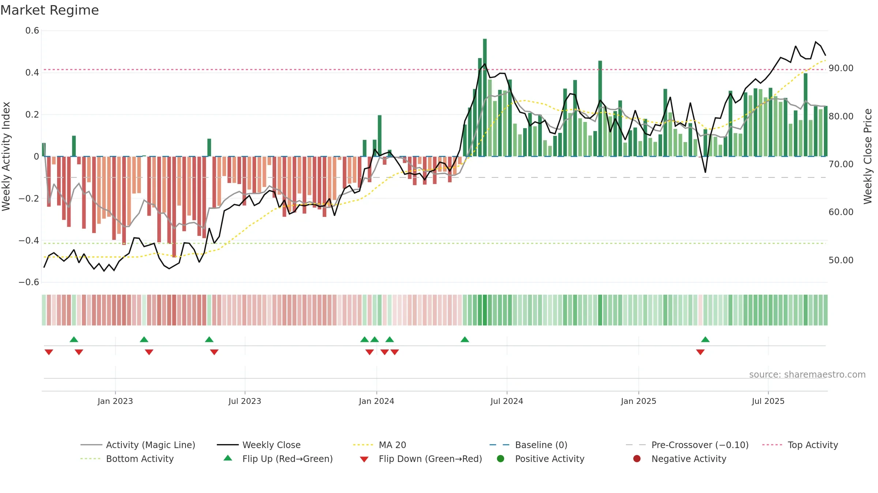
Task: Click the 50.00 price axis label
Action: (x=841, y=260)
